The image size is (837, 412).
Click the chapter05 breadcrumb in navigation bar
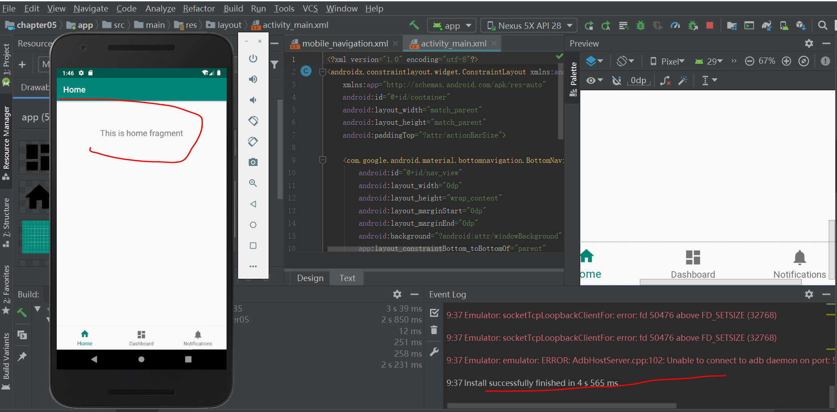coord(31,25)
